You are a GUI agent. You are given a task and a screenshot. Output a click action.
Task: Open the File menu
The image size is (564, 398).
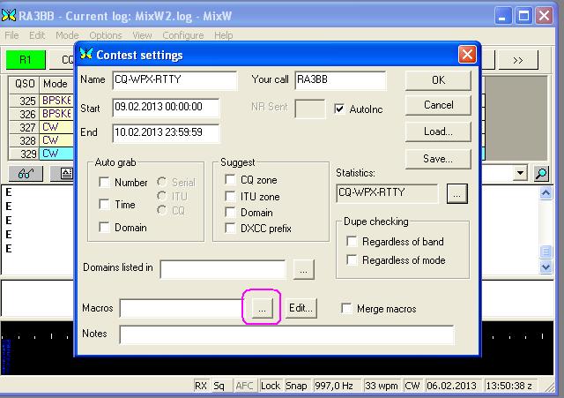coord(12,35)
